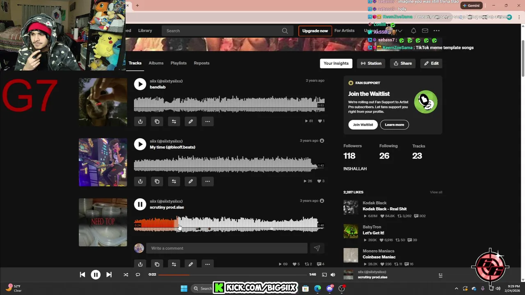
Task: Switch to the Albums tab
Action: [156, 63]
